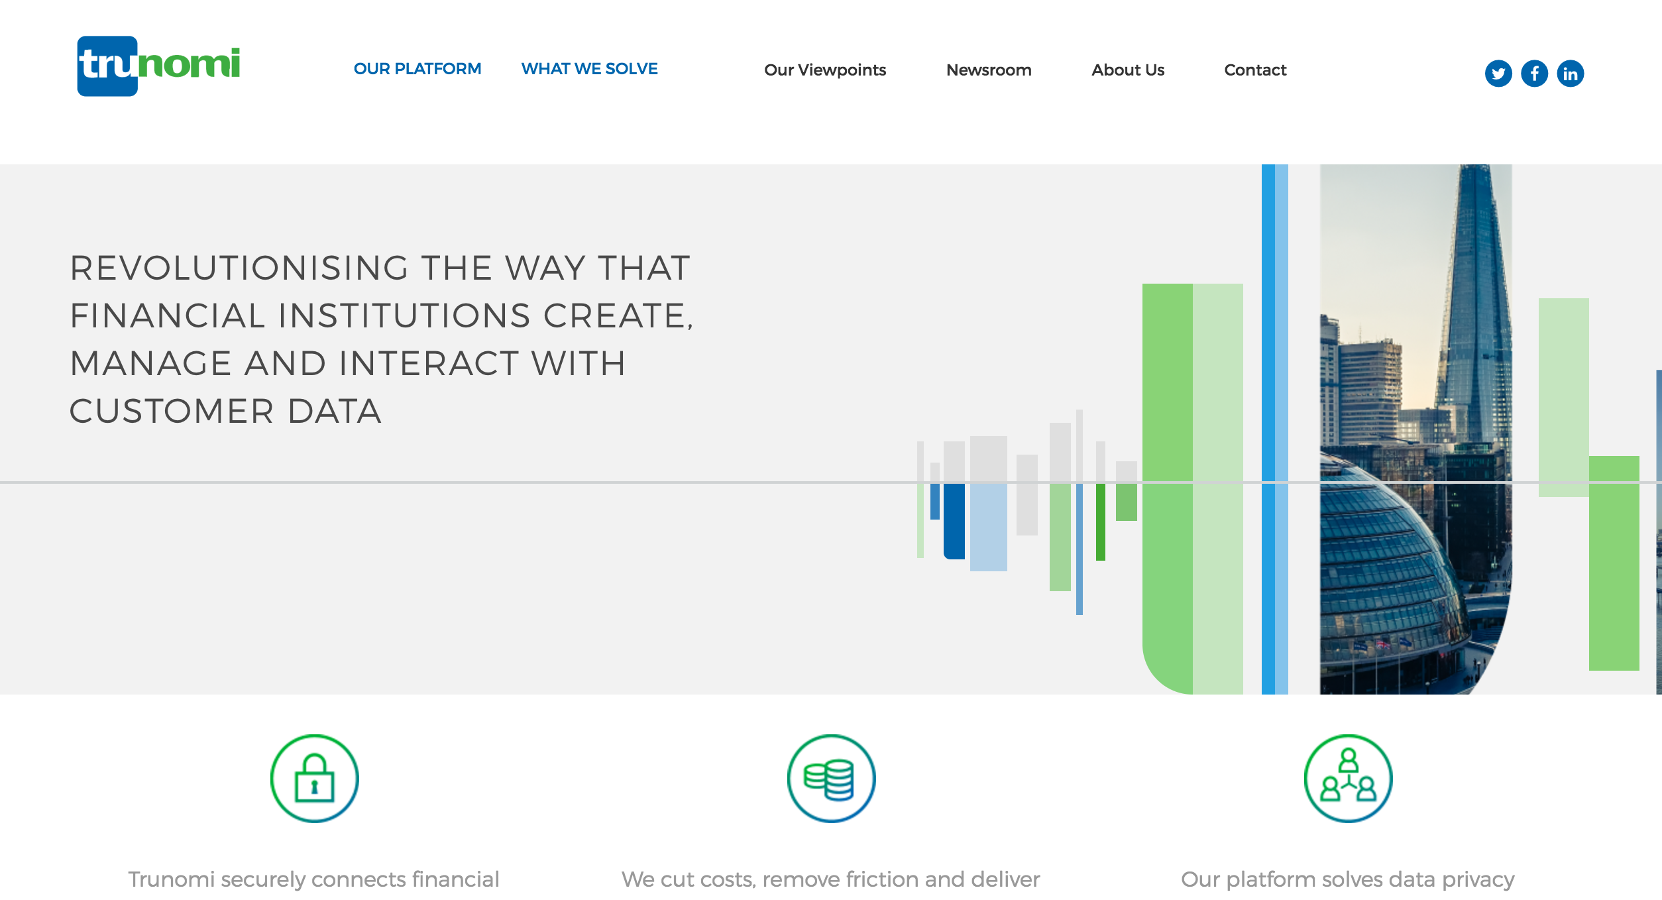1662x900 pixels.
Task: Select the Newsroom tab
Action: [x=989, y=70]
